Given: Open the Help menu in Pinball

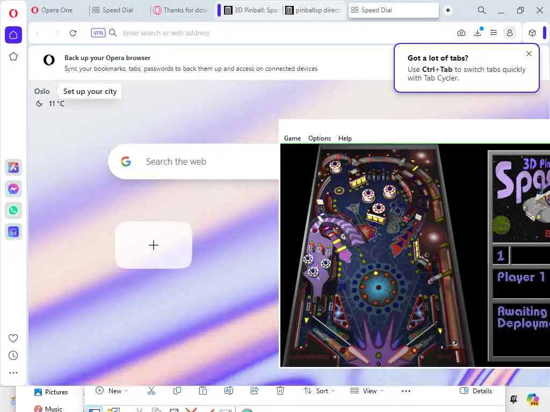Looking at the screenshot, I should click(x=345, y=138).
